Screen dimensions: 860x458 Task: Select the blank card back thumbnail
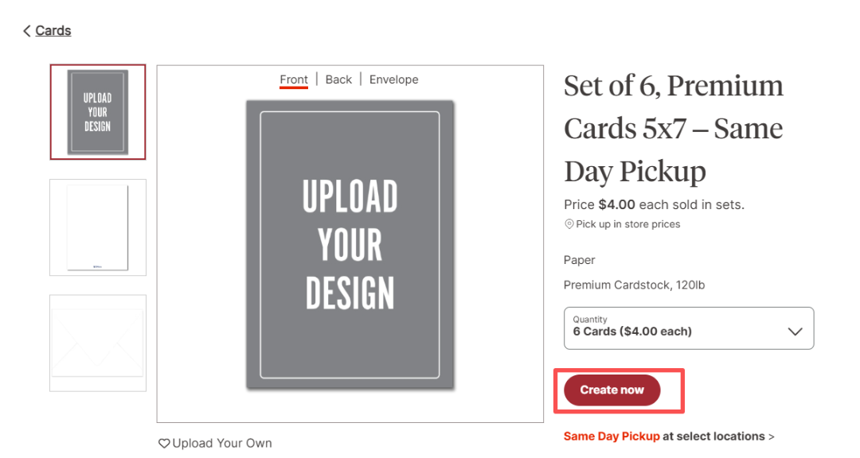pos(98,227)
